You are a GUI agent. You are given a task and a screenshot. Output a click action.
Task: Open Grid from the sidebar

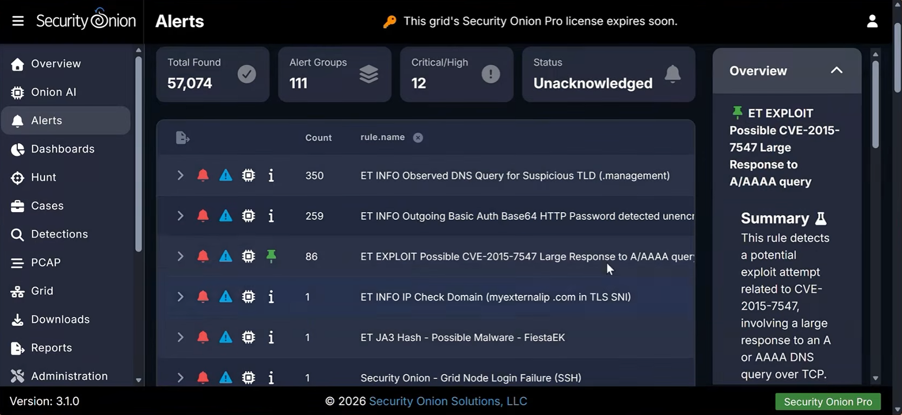(66, 291)
